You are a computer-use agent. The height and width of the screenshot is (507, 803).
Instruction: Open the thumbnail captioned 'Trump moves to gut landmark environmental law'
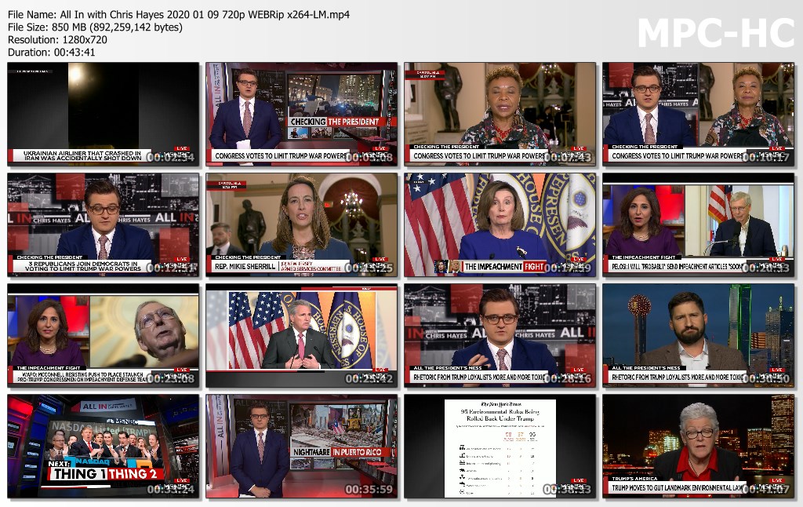[699, 447]
